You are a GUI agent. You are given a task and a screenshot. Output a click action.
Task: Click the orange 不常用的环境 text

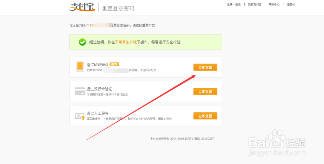click(126, 42)
